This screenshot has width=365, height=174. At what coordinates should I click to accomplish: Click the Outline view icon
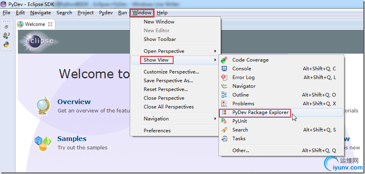224,95
